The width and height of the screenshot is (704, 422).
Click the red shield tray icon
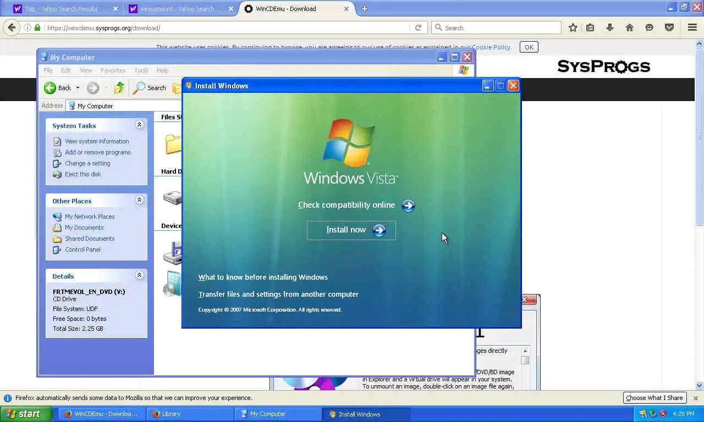[x=663, y=414]
